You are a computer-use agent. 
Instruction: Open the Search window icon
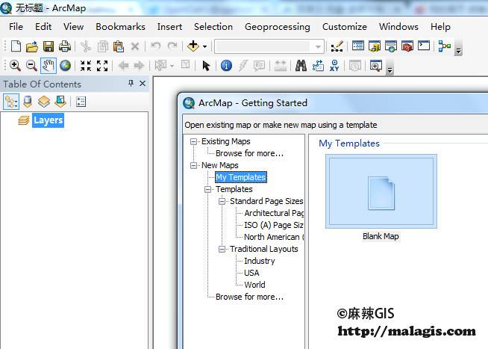(x=391, y=46)
